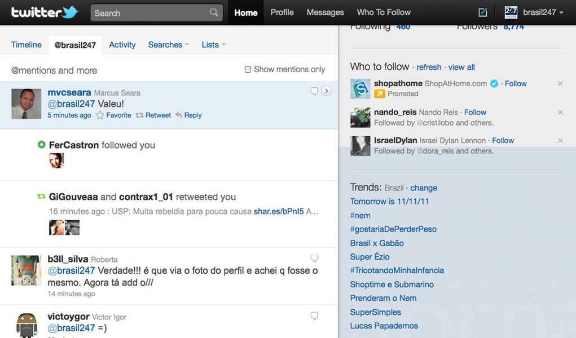
Task: Open the FerCastron username
Action: pos(74,145)
